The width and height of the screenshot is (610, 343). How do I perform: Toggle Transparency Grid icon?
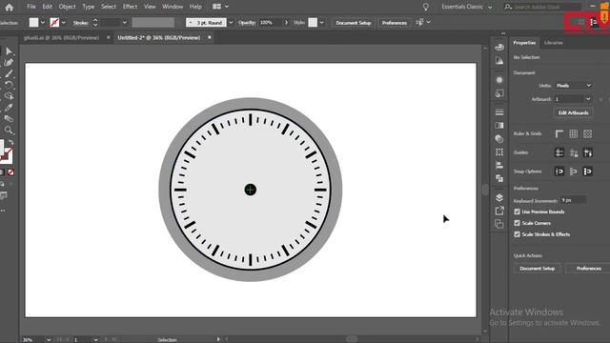587,133
